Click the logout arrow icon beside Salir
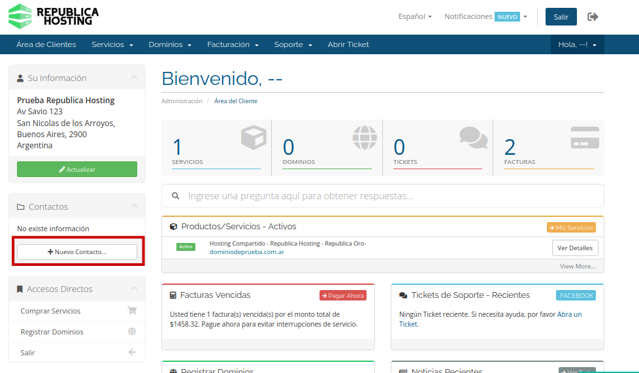 [593, 17]
